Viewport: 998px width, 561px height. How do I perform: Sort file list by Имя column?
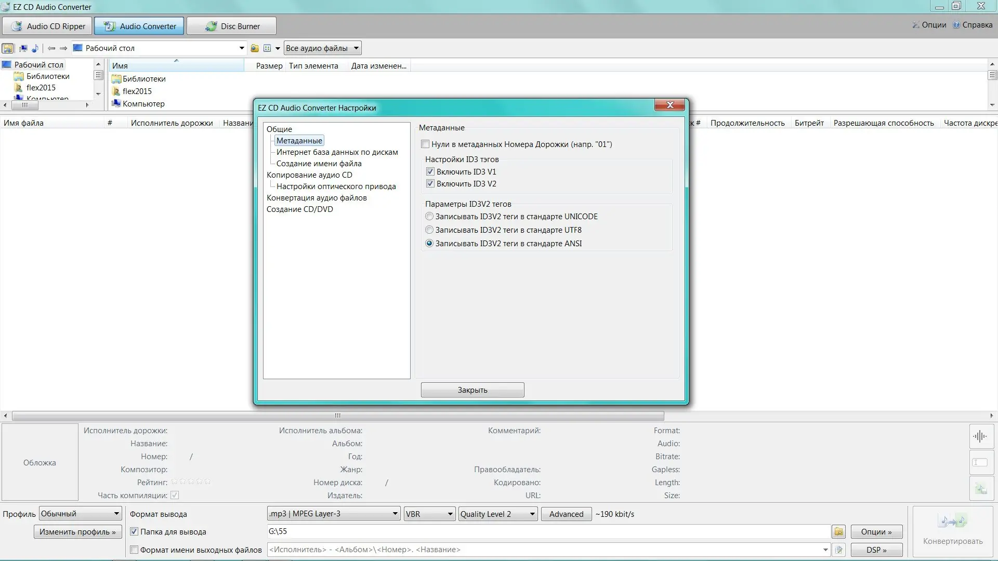click(x=176, y=66)
